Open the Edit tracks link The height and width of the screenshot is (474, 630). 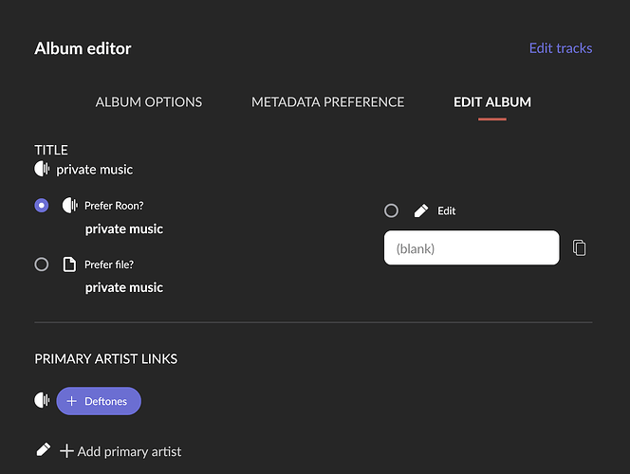(x=560, y=48)
